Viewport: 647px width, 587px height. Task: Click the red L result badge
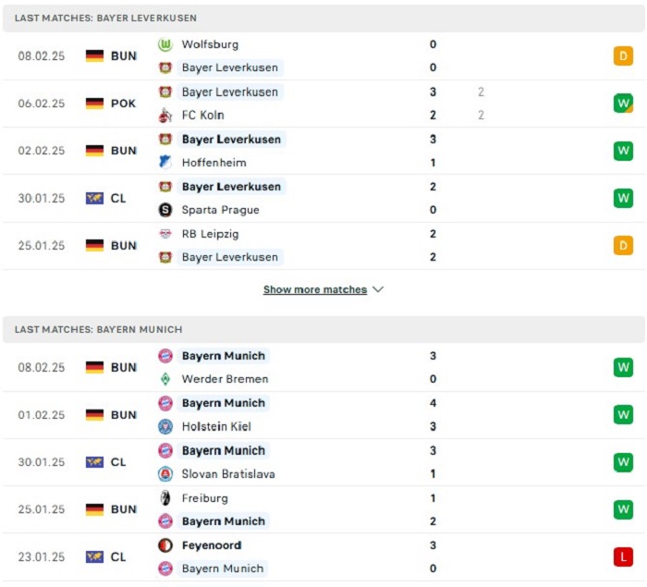point(623,556)
